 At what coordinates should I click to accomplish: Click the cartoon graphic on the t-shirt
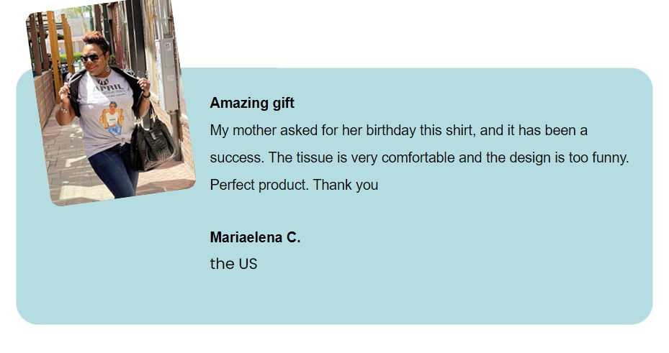coord(113,119)
